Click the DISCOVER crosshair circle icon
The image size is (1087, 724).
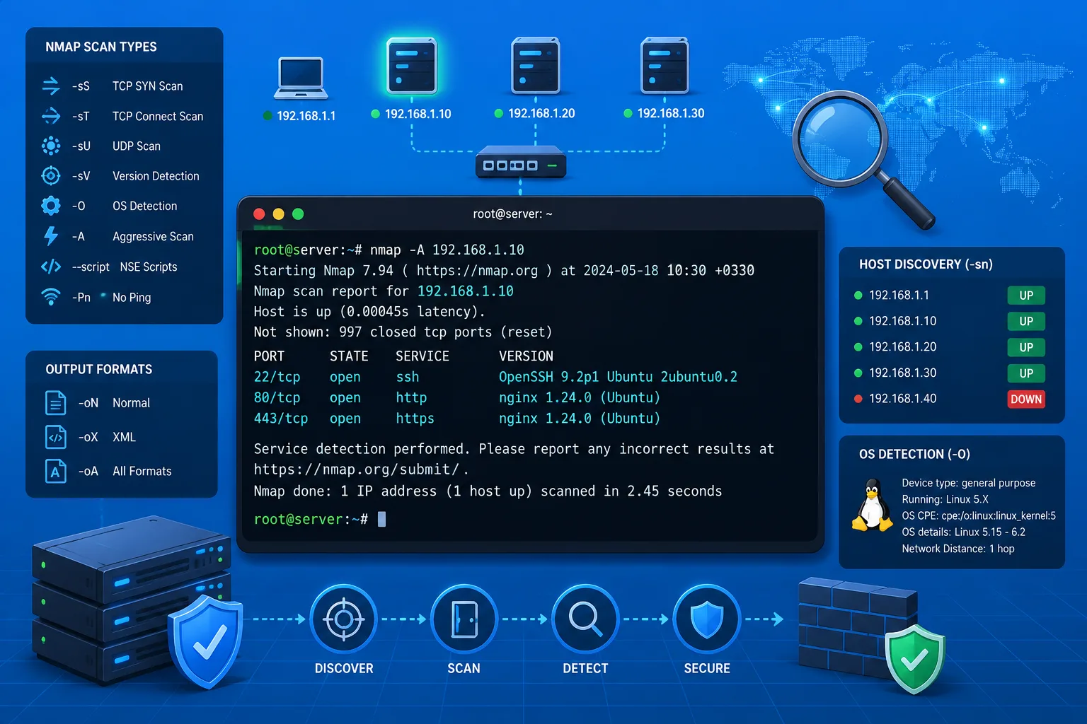(344, 619)
